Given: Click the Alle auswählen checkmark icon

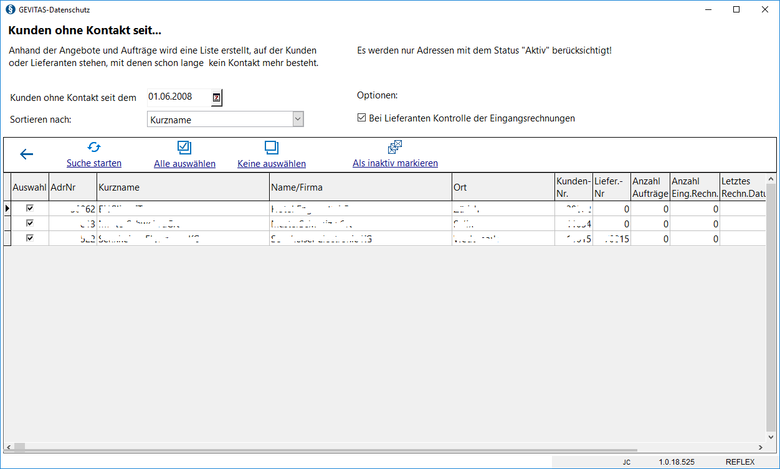Looking at the screenshot, I should tap(184, 148).
